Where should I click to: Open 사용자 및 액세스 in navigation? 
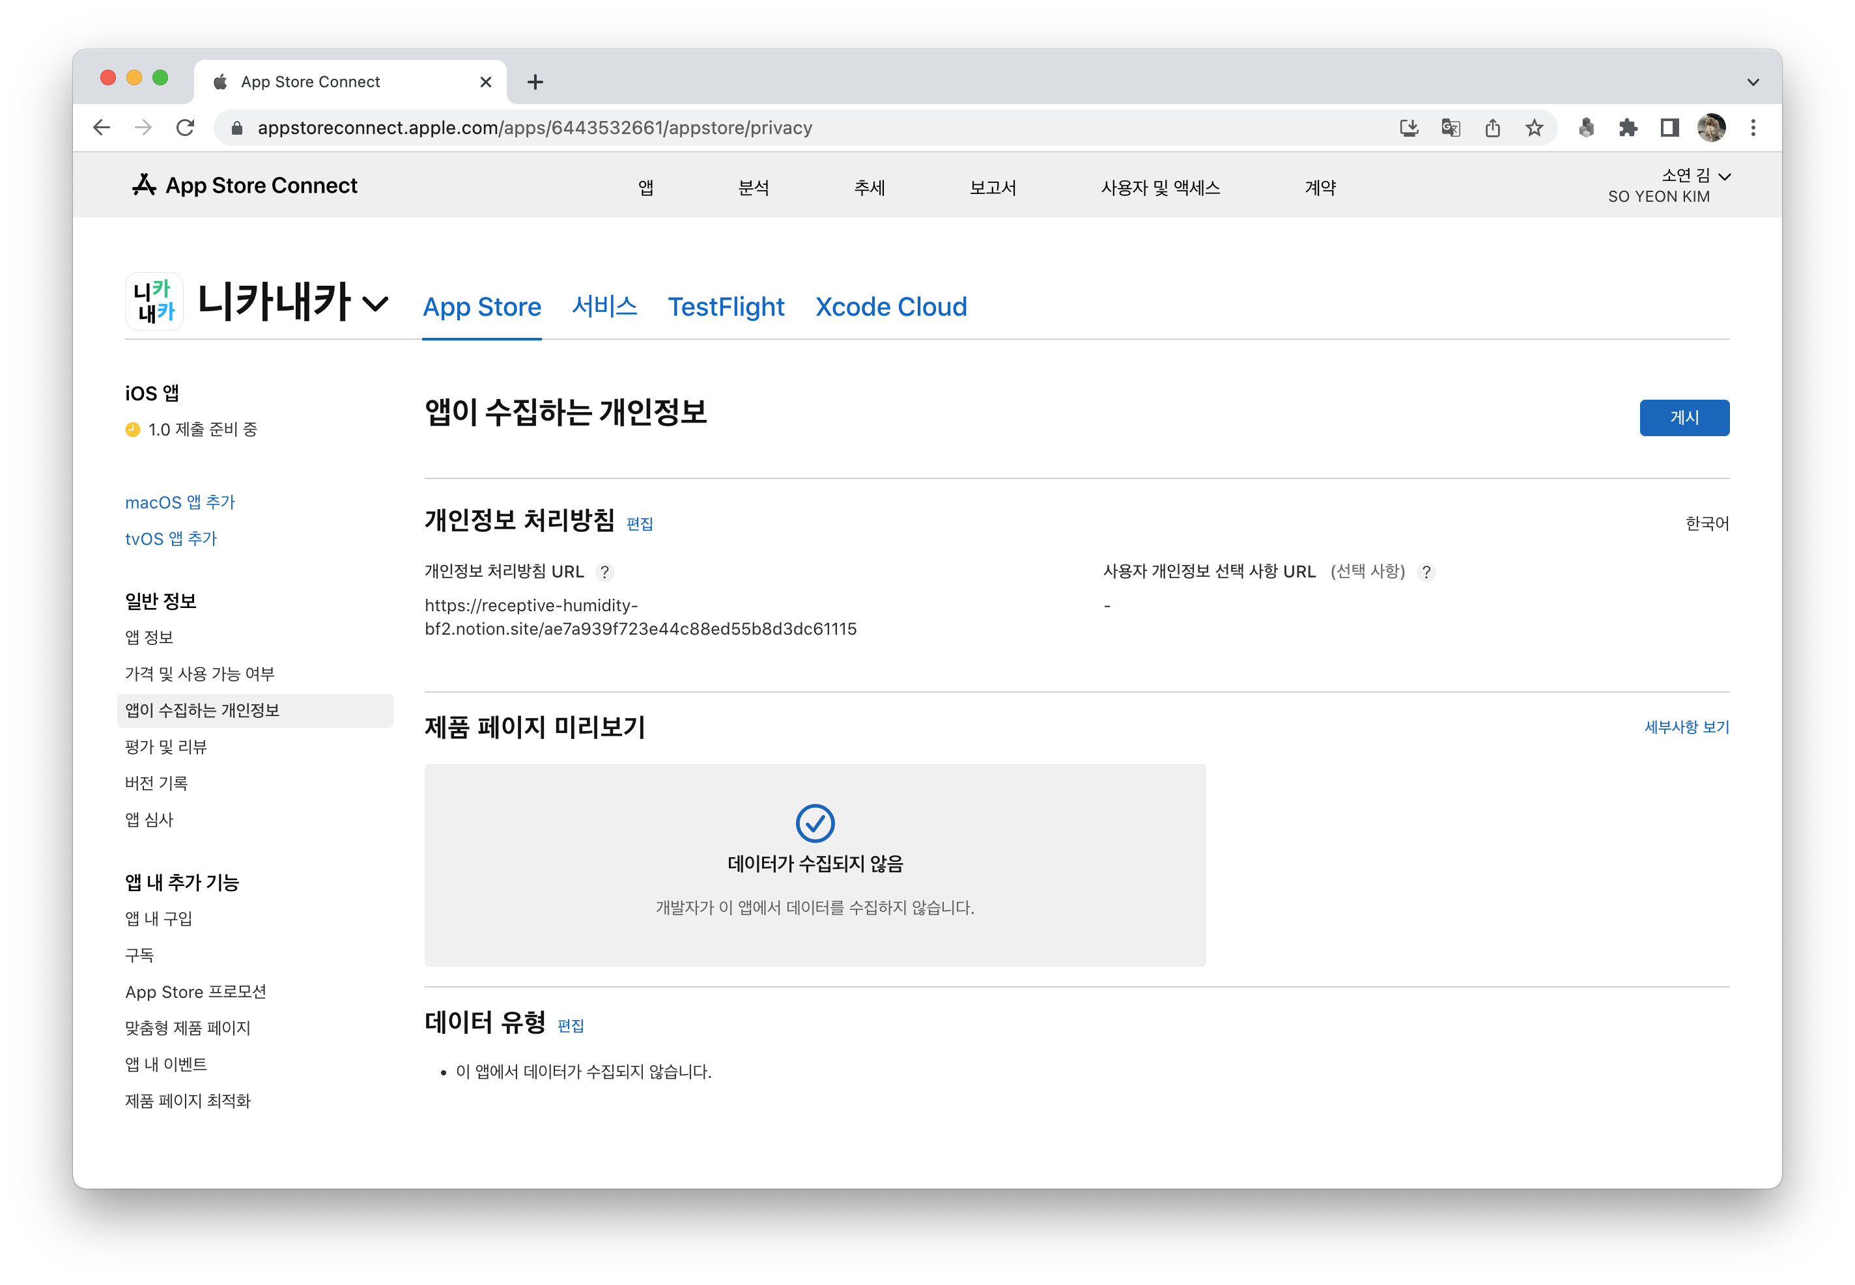[x=1161, y=187]
